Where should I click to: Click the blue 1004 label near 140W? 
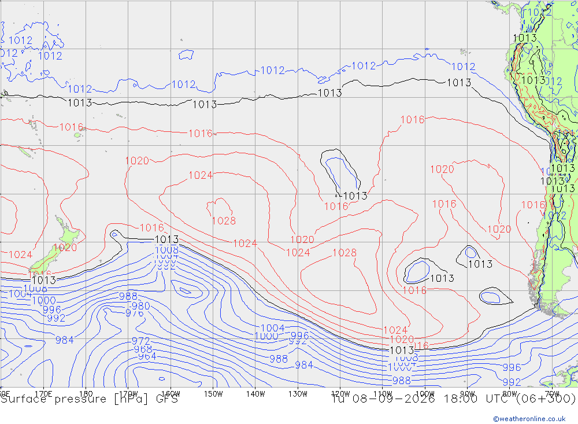click(x=272, y=327)
